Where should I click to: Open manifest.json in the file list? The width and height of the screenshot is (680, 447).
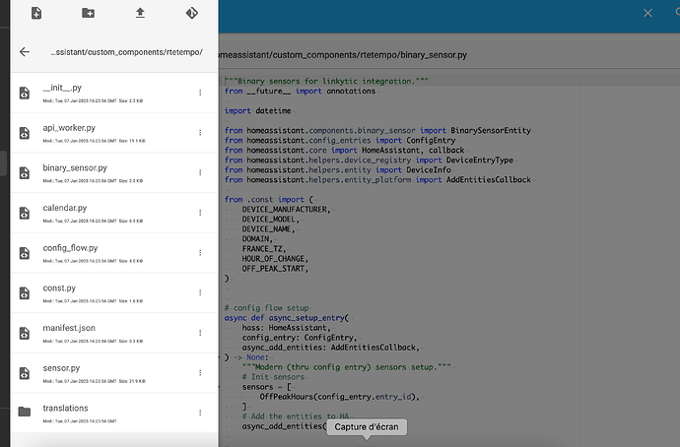click(114, 333)
